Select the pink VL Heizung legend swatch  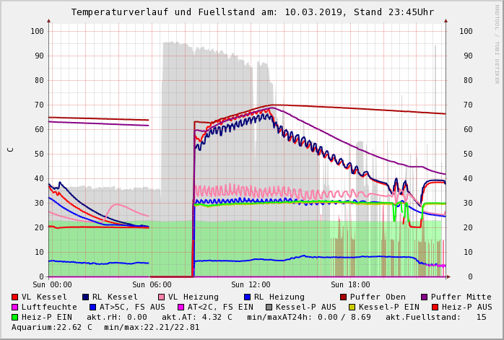(162, 297)
